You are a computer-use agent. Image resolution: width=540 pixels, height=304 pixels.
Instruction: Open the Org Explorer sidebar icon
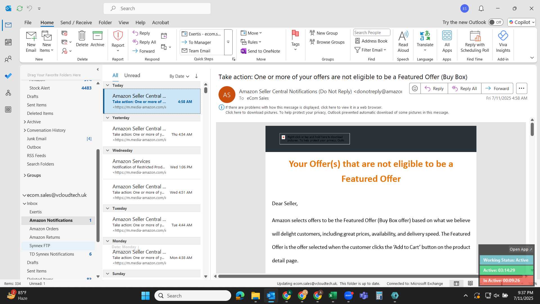pyautogui.click(x=8, y=93)
